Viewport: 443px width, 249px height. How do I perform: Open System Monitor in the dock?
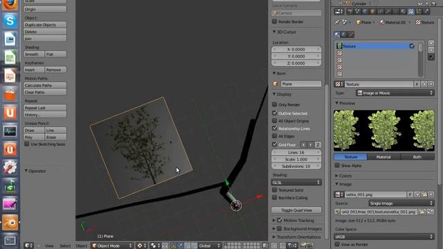point(10,131)
